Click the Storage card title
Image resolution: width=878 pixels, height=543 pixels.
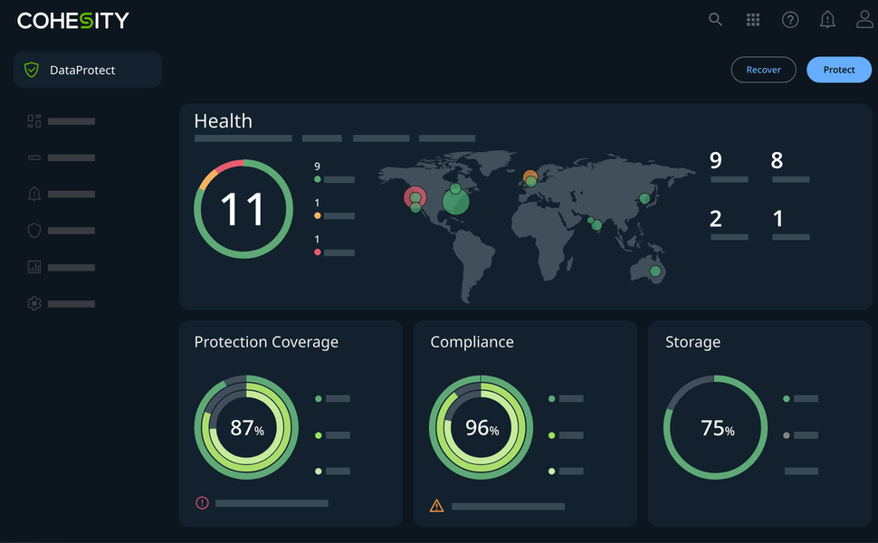692,342
